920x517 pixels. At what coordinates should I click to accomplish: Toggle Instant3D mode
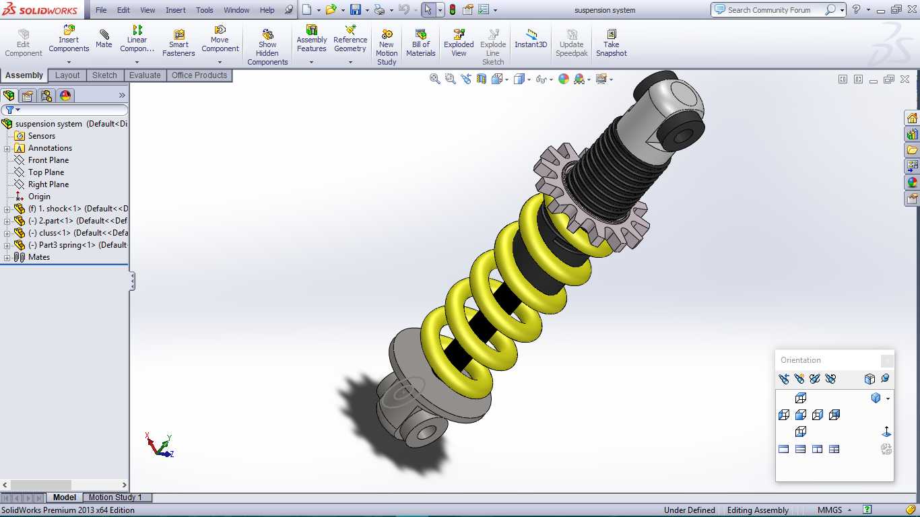(x=531, y=39)
